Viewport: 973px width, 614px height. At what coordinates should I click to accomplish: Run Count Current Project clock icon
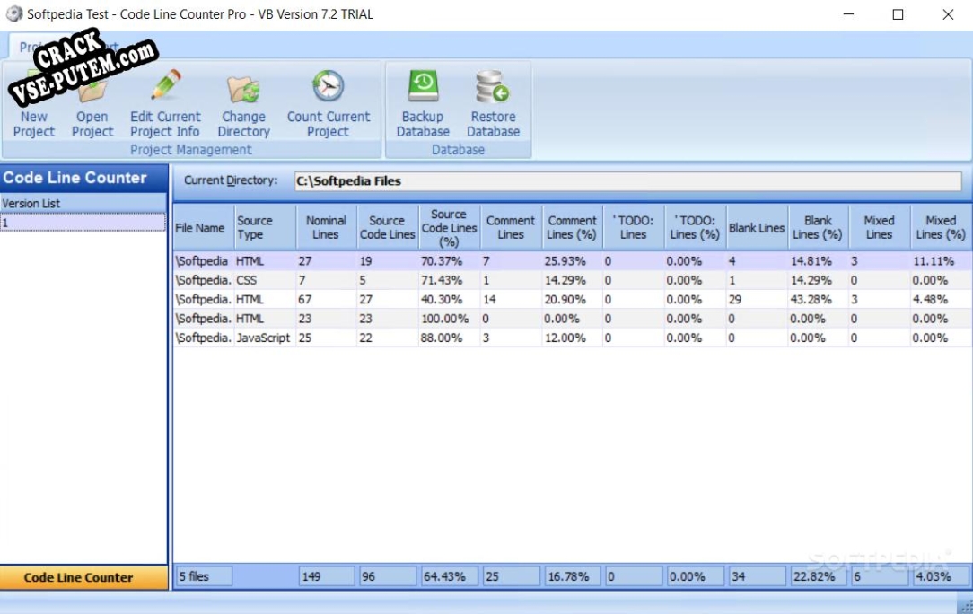pyautogui.click(x=328, y=85)
